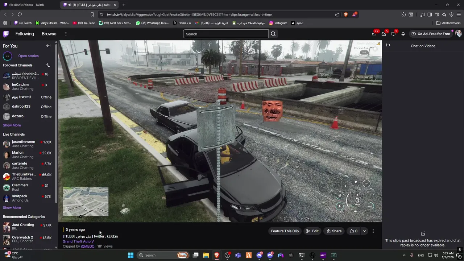Collapse the For You sidebar

coord(48,46)
